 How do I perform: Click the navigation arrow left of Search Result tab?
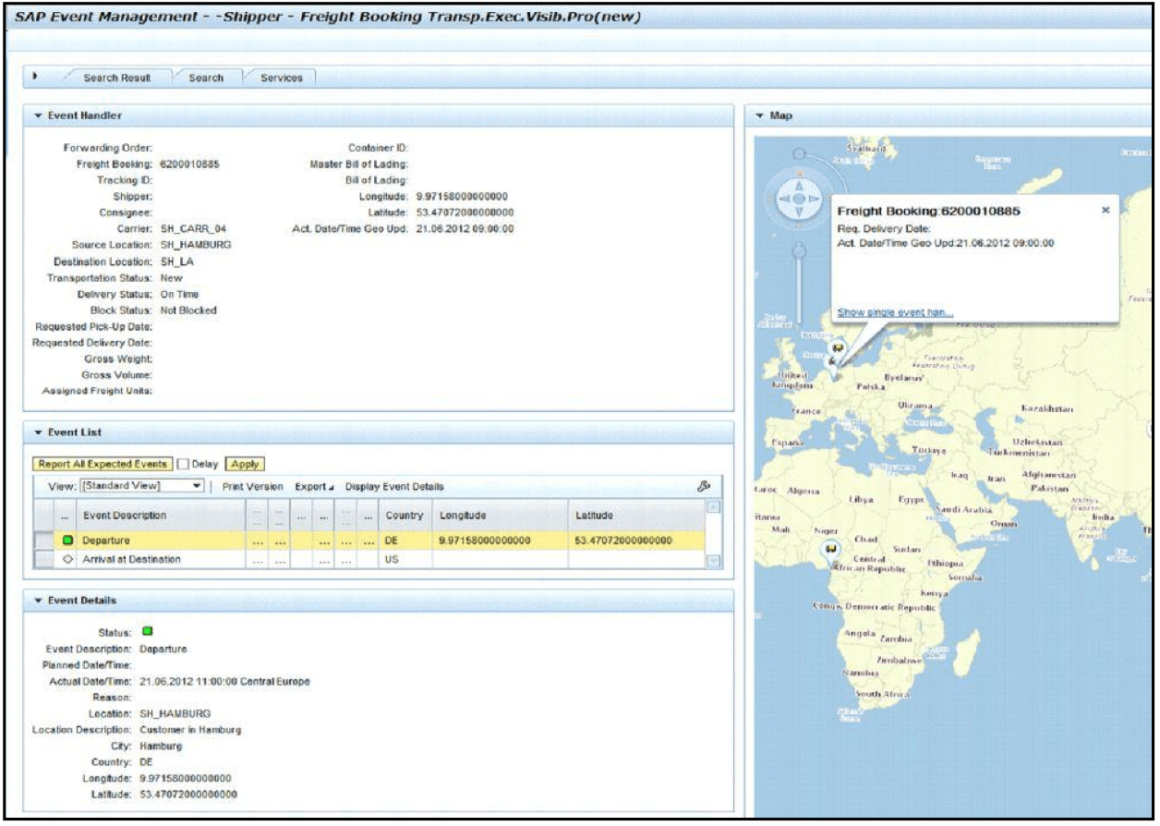34,77
